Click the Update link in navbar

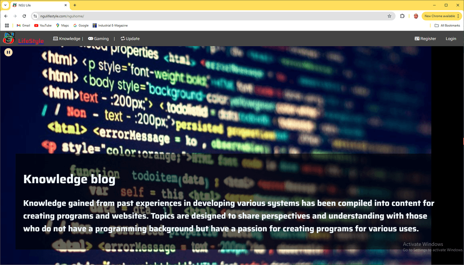click(130, 39)
